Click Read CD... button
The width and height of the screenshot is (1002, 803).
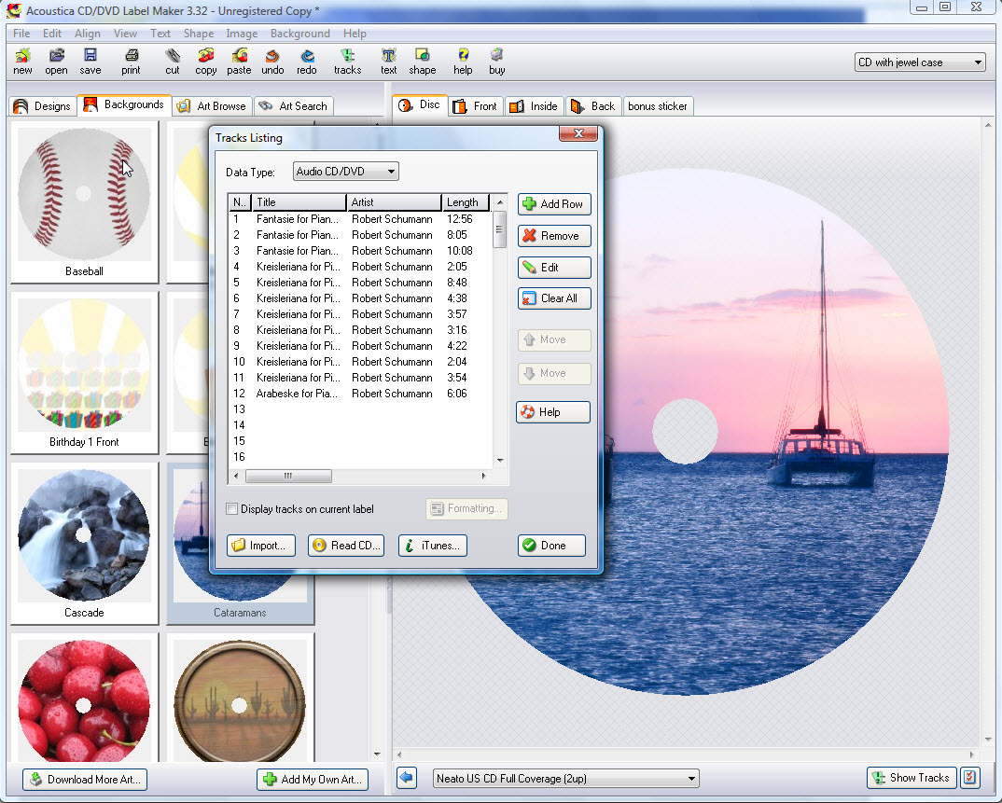pos(346,546)
